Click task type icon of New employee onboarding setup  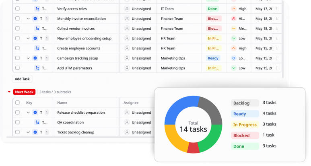coord(35,39)
